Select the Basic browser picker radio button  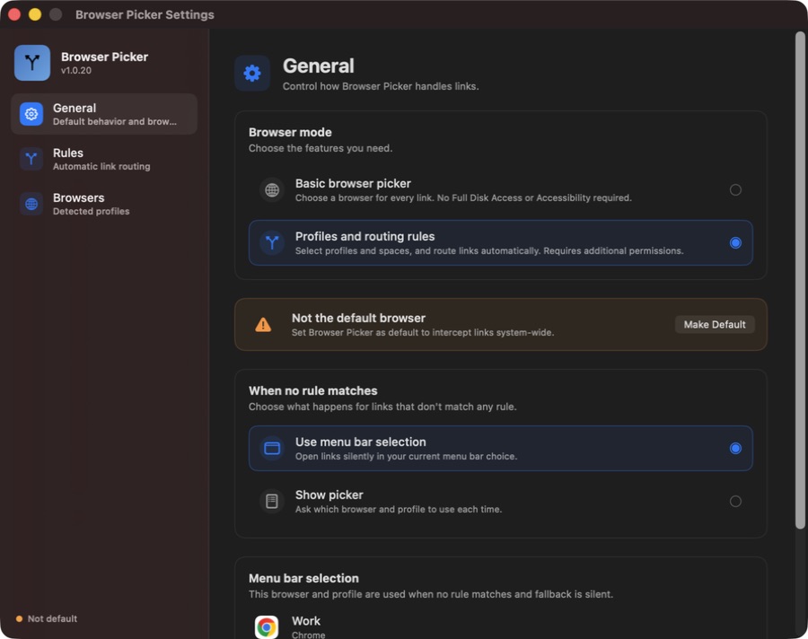coord(735,189)
